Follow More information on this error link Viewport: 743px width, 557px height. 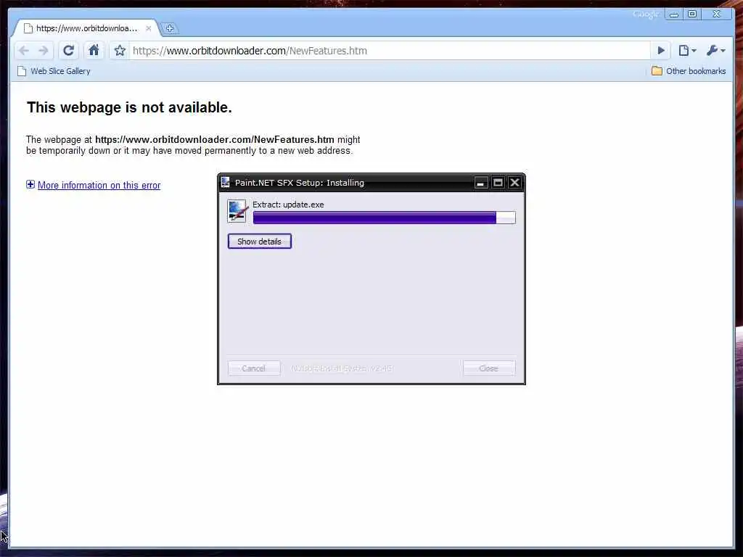pos(99,185)
